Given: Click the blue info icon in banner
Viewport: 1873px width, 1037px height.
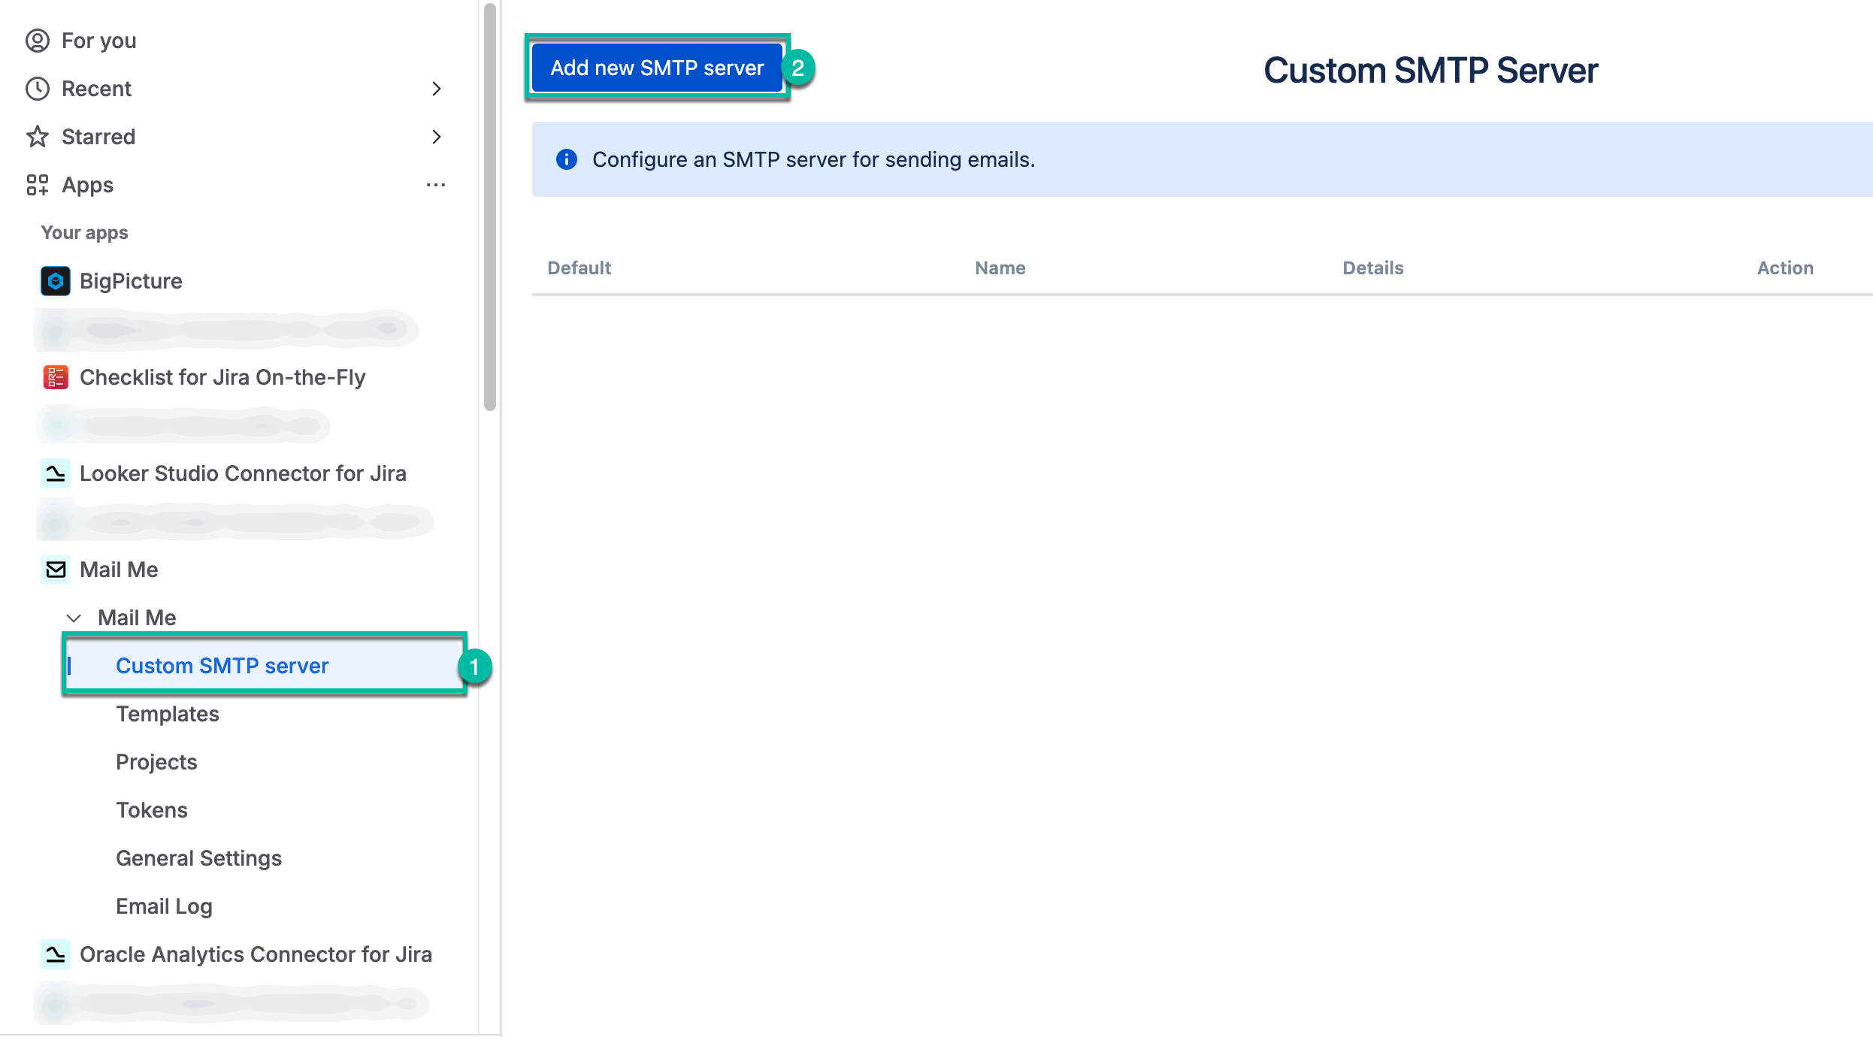Looking at the screenshot, I should tap(566, 159).
